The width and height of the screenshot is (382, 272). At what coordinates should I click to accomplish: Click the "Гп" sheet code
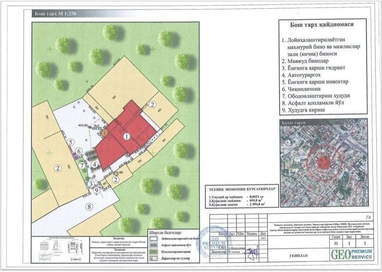tap(368, 218)
